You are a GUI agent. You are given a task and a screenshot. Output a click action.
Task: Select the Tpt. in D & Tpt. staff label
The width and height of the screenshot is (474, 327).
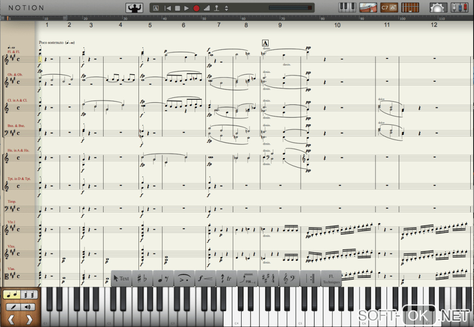point(19,179)
